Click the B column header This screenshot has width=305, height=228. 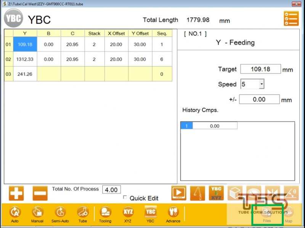[49, 33]
